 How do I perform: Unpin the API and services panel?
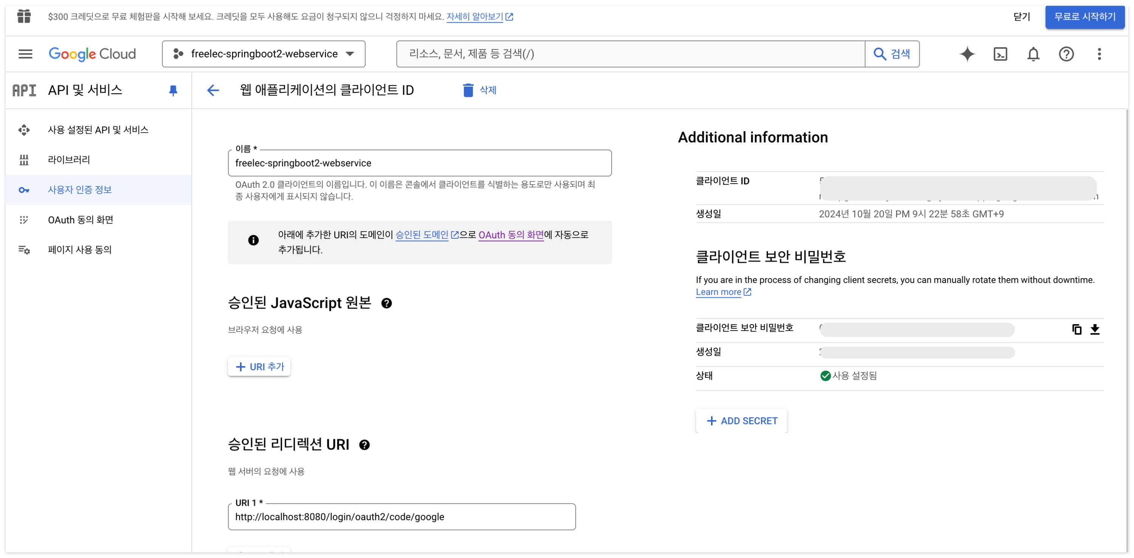coord(173,90)
